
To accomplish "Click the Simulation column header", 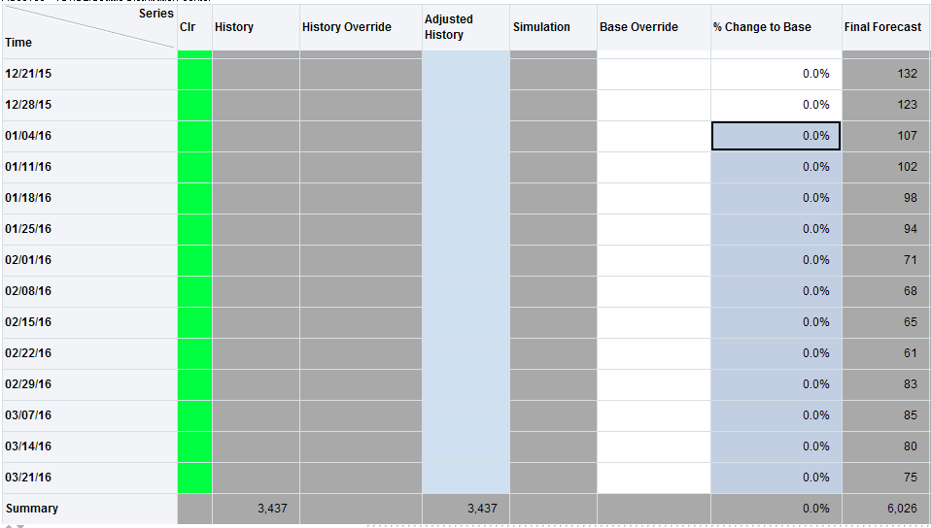I will coord(553,27).
